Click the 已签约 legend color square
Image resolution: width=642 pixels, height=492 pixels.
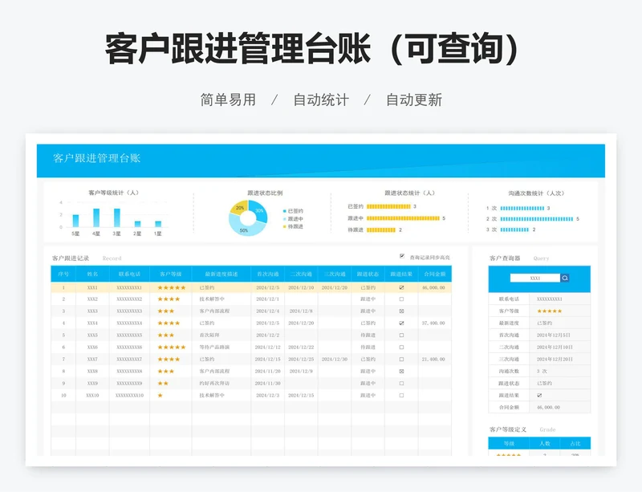pos(285,211)
